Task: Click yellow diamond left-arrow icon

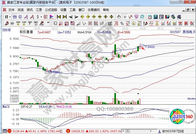Action: 82,17
